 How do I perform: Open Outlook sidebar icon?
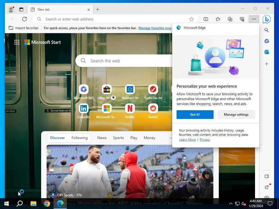pyautogui.click(x=266, y=52)
